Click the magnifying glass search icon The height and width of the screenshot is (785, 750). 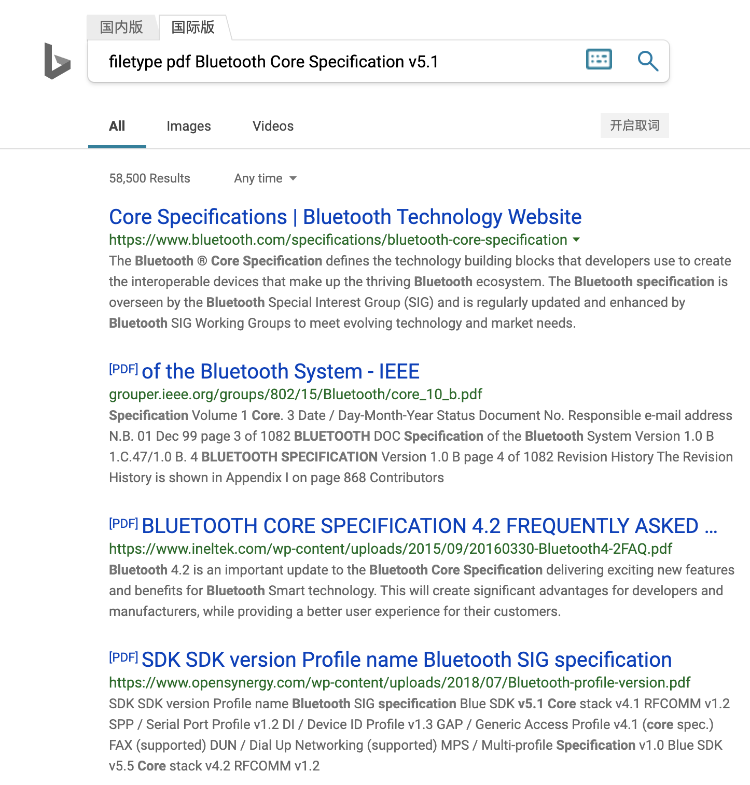click(648, 61)
